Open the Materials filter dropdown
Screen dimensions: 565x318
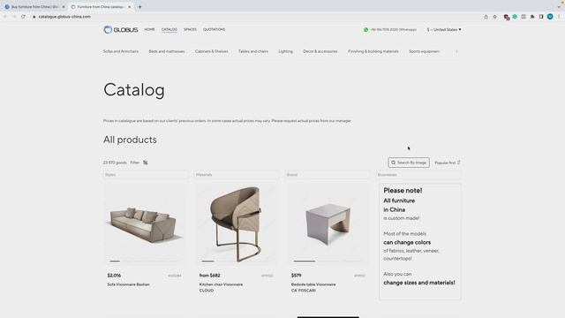coord(237,175)
